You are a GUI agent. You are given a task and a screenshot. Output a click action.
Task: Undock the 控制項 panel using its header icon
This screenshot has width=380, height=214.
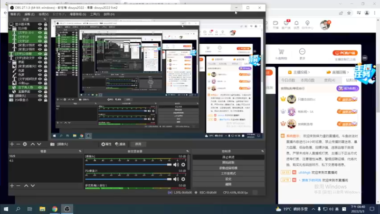coord(263,151)
